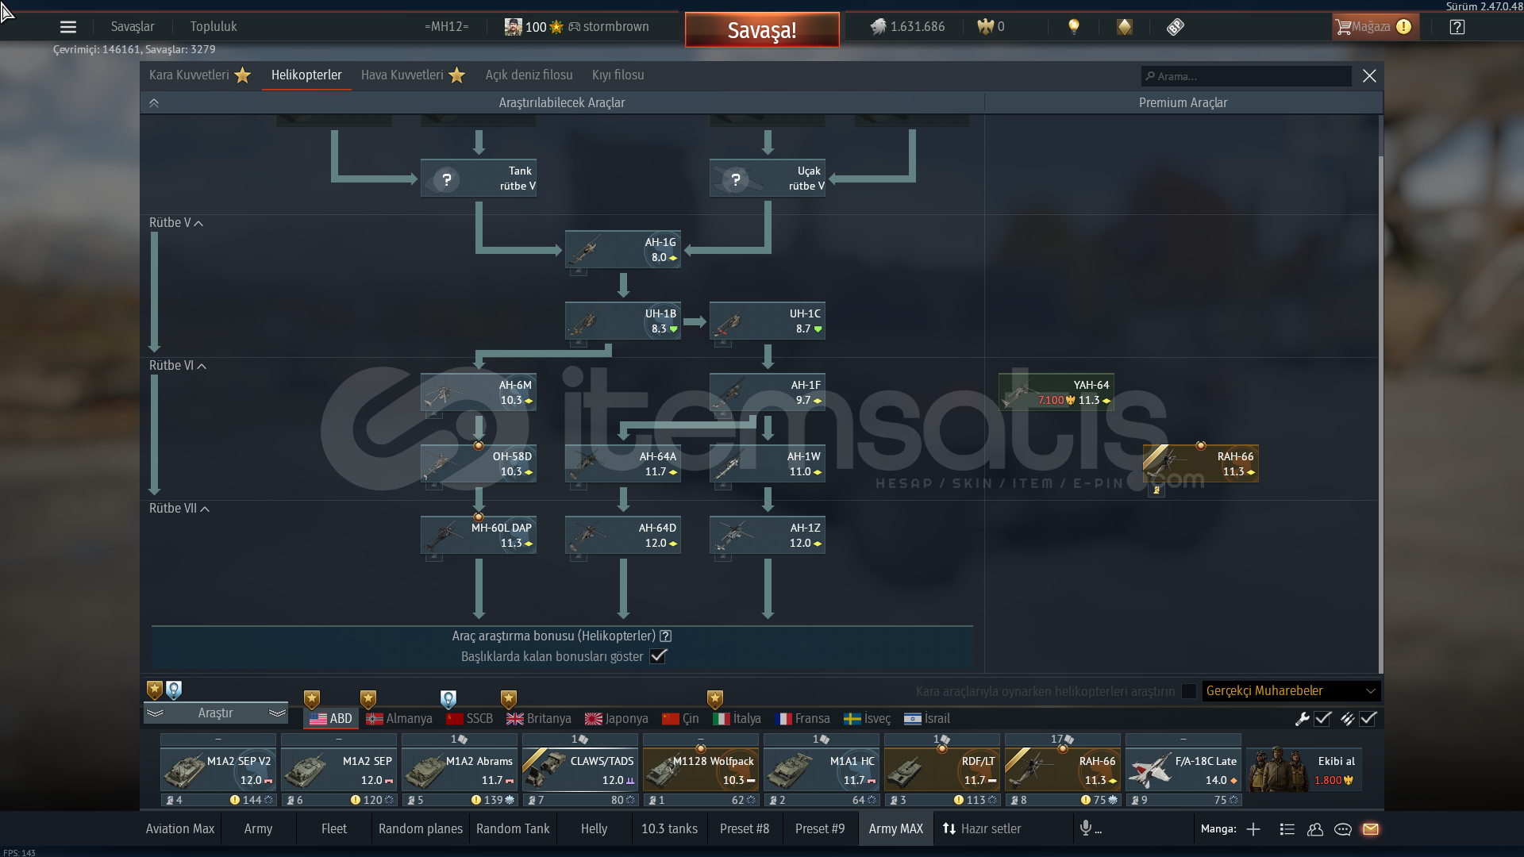The width and height of the screenshot is (1524, 857).
Task: Select the premium RAH-66 in tree
Action: 1201,464
